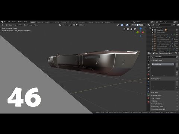Open the World properties tab icon
Viewport: 179px width, 134px height.
tap(148, 74)
